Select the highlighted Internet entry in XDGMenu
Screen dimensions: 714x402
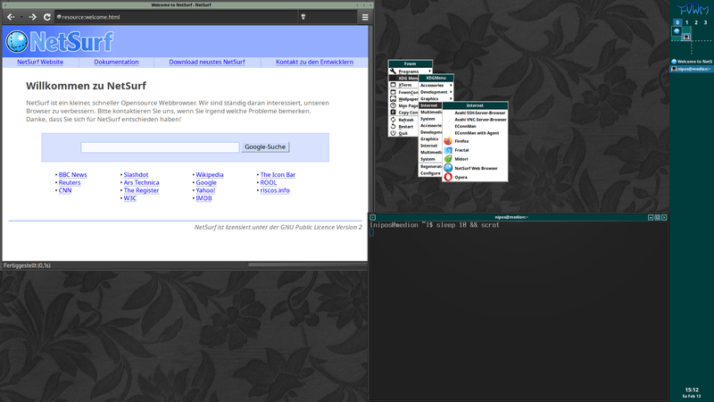coord(430,105)
